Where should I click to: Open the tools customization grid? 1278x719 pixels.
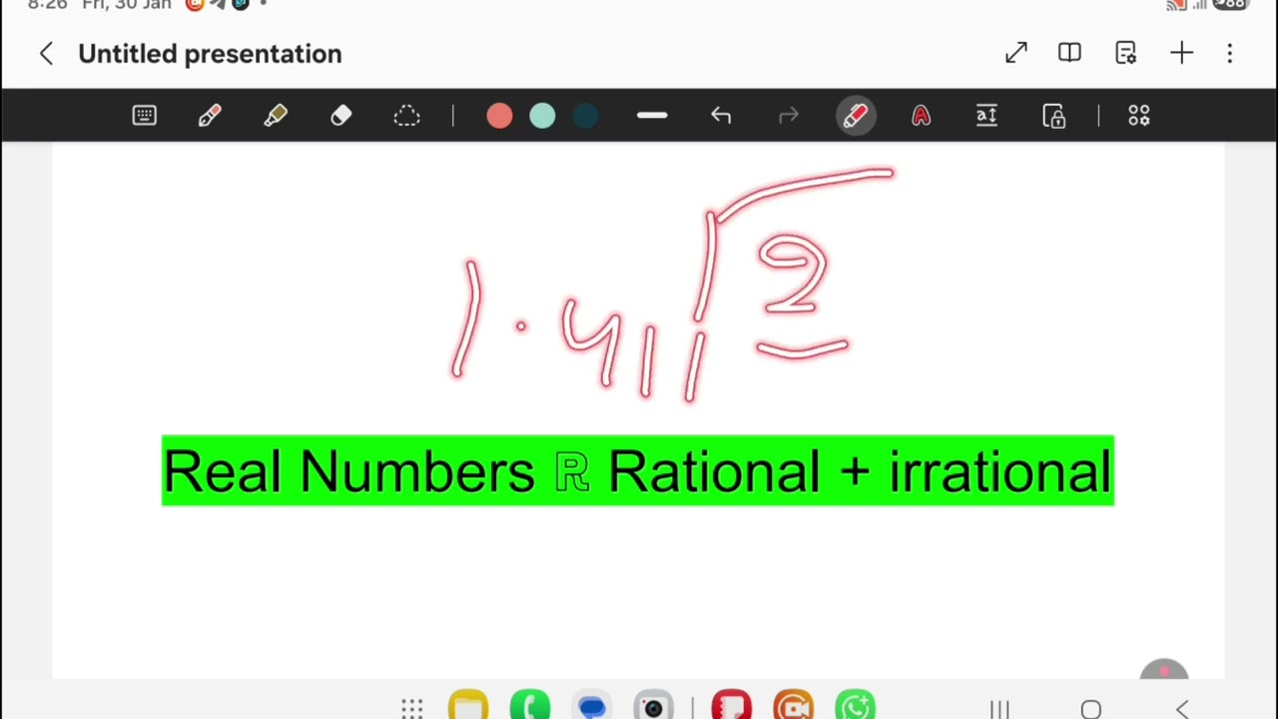coord(1139,116)
